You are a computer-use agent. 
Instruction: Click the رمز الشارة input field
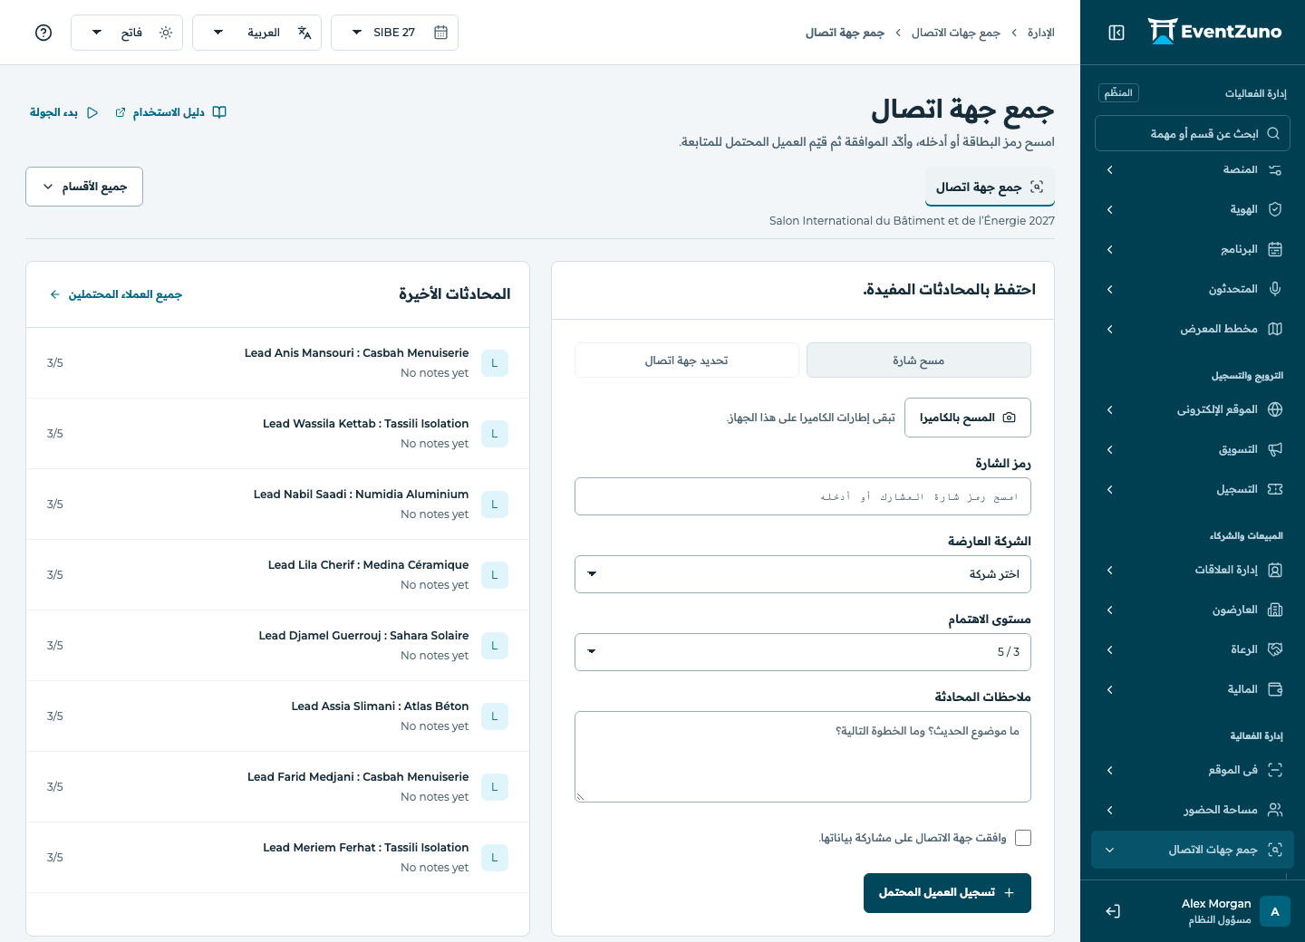tap(803, 496)
